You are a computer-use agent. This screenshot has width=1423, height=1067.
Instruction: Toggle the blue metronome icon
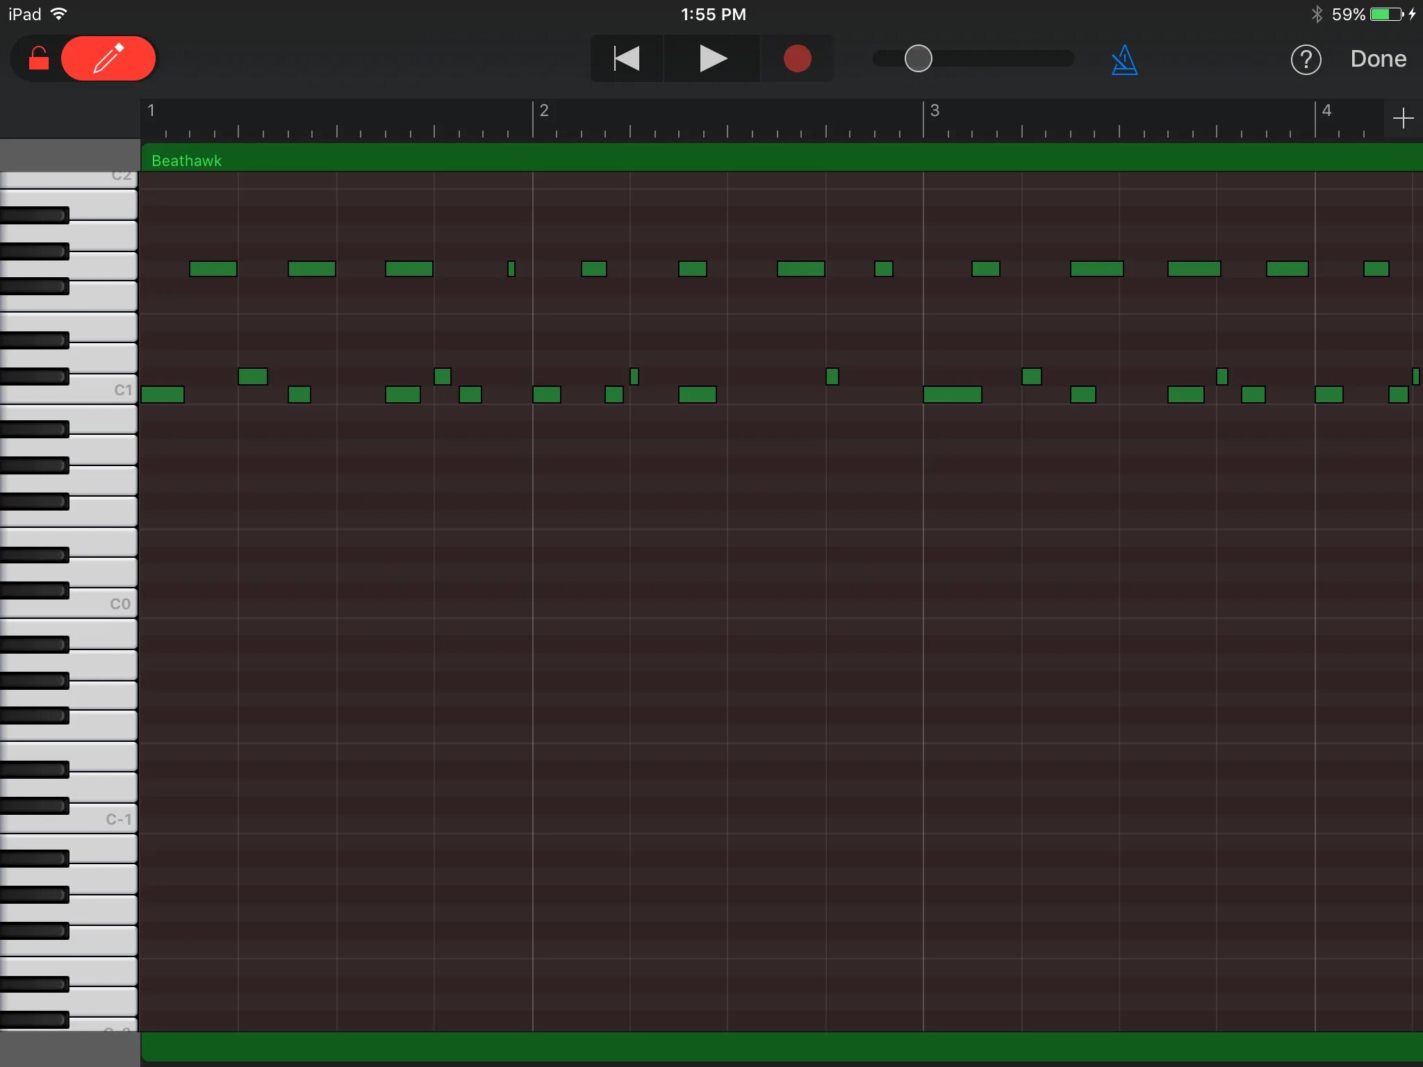point(1124,60)
